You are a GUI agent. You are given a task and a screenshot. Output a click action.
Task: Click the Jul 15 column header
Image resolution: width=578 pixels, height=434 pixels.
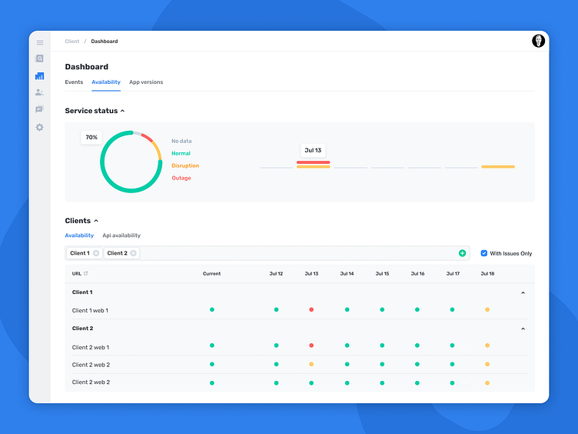382,273
